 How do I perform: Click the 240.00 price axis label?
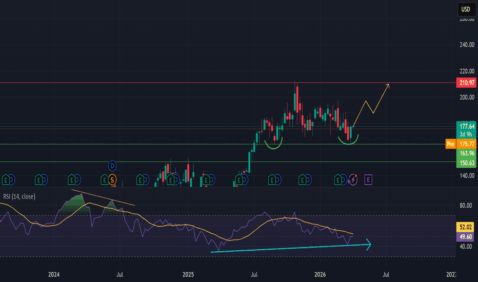tap(467, 45)
